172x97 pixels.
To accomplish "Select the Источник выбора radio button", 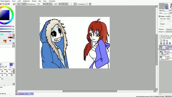I will point(160,38).
